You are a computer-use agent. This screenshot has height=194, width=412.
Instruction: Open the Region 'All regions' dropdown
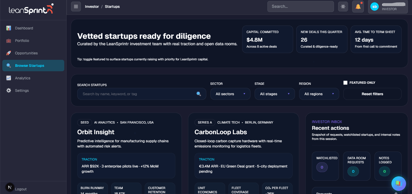coord(319,94)
